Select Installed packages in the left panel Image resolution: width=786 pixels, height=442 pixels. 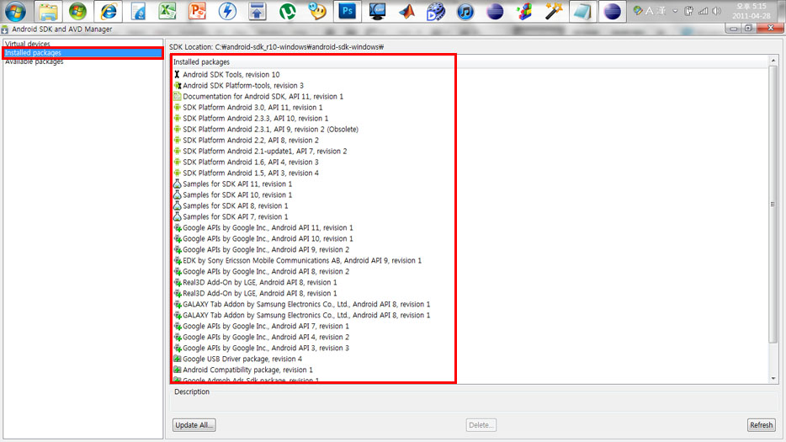click(82, 53)
